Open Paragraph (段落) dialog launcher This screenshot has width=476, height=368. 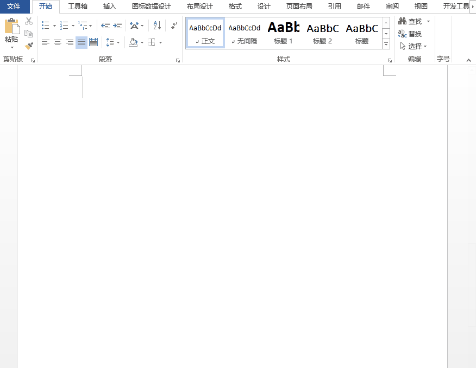(178, 61)
